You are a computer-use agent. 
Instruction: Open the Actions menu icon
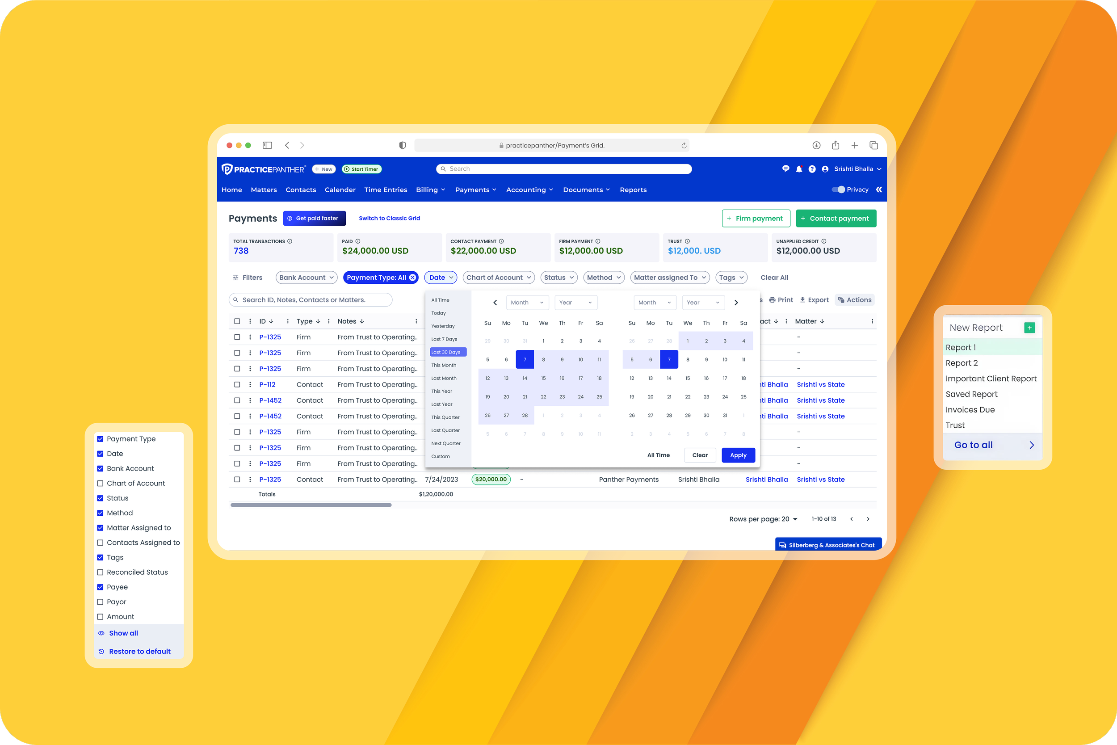[841, 299]
